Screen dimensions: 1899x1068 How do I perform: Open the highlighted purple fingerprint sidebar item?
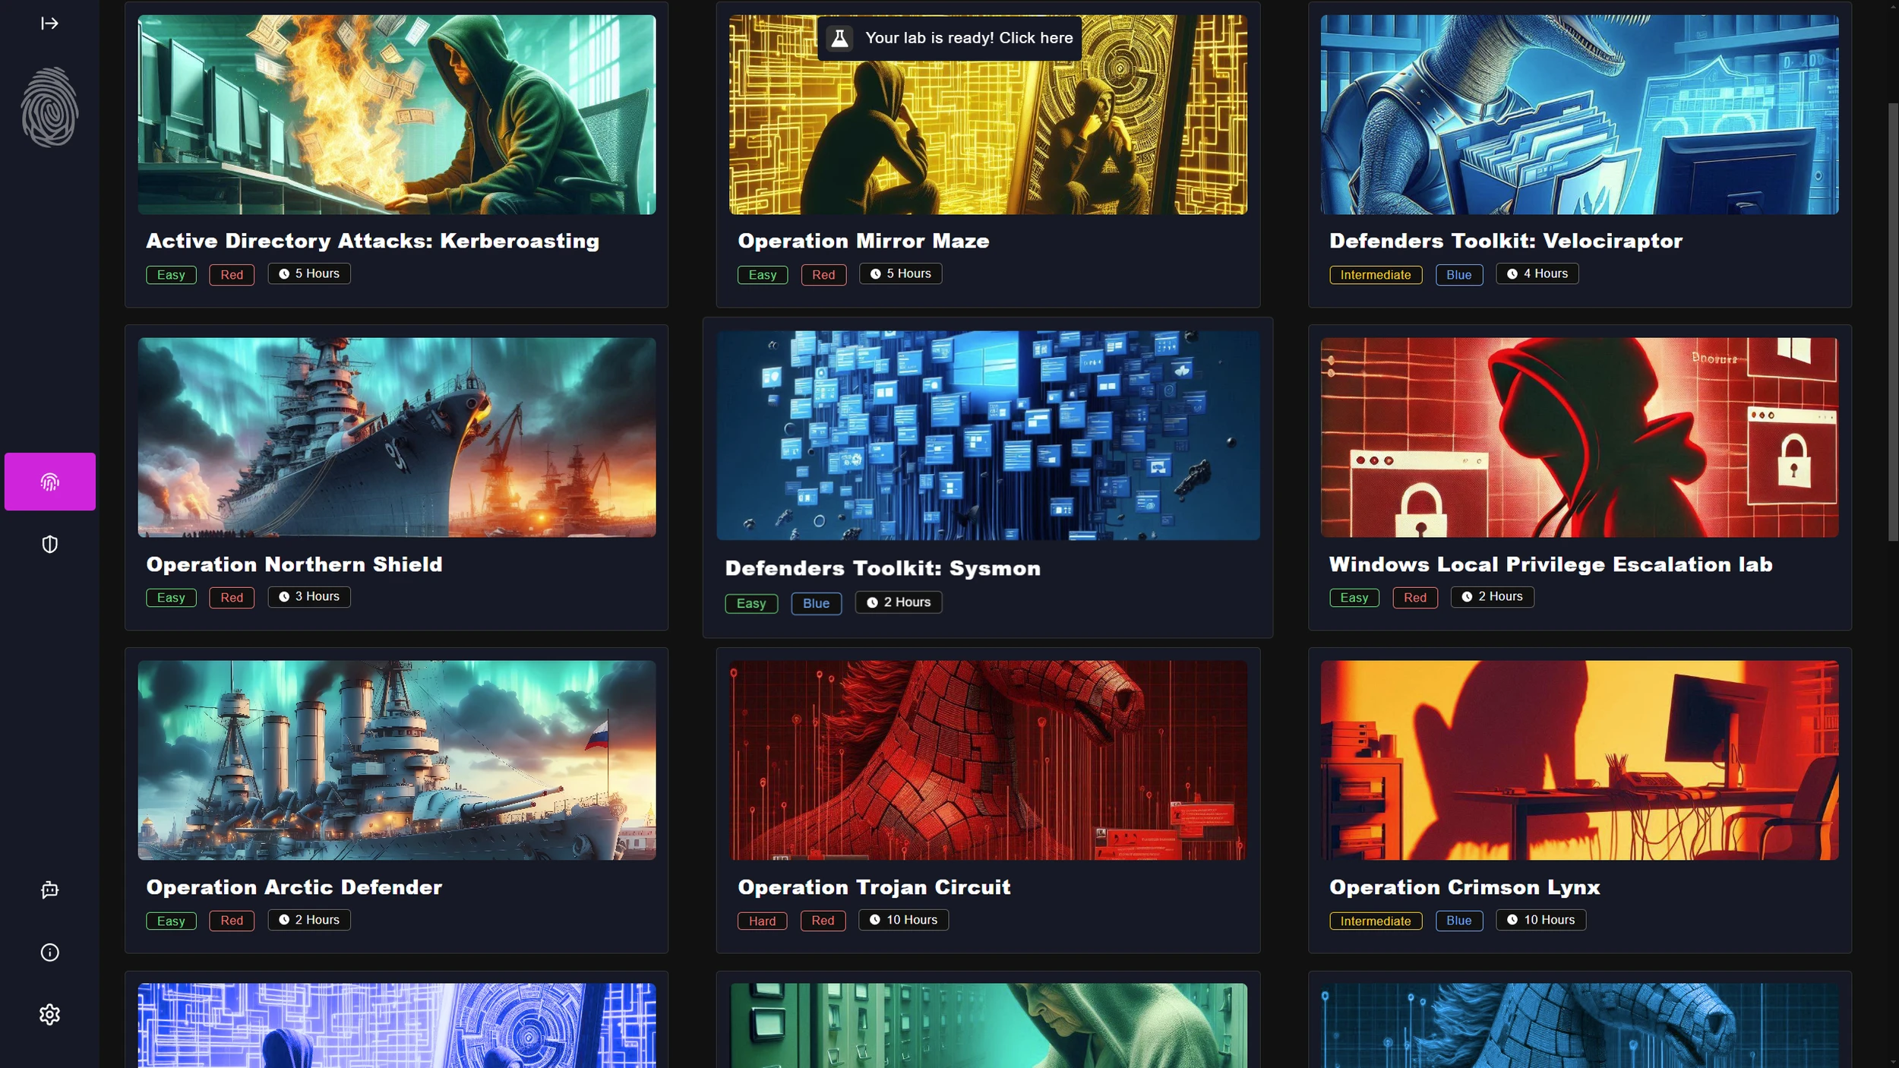(x=50, y=482)
